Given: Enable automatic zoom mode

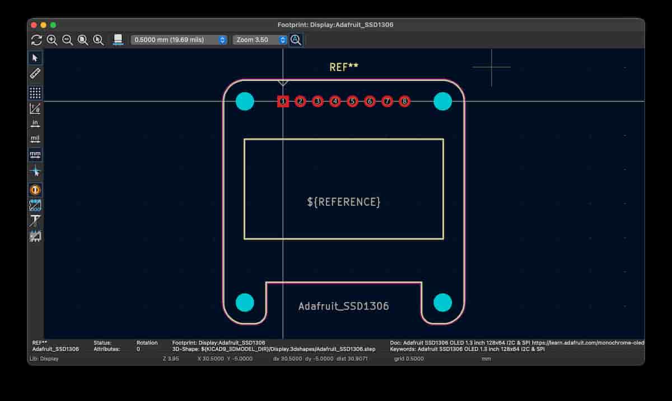Looking at the screenshot, I should pos(296,40).
